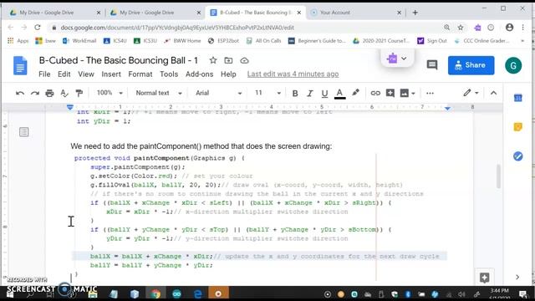
Task: Open the Chrome menu
Action: point(522,28)
